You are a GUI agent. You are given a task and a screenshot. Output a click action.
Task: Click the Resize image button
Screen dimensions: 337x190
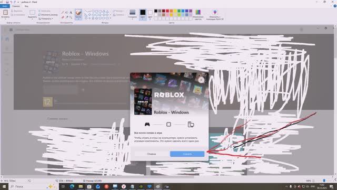pos(48,15)
